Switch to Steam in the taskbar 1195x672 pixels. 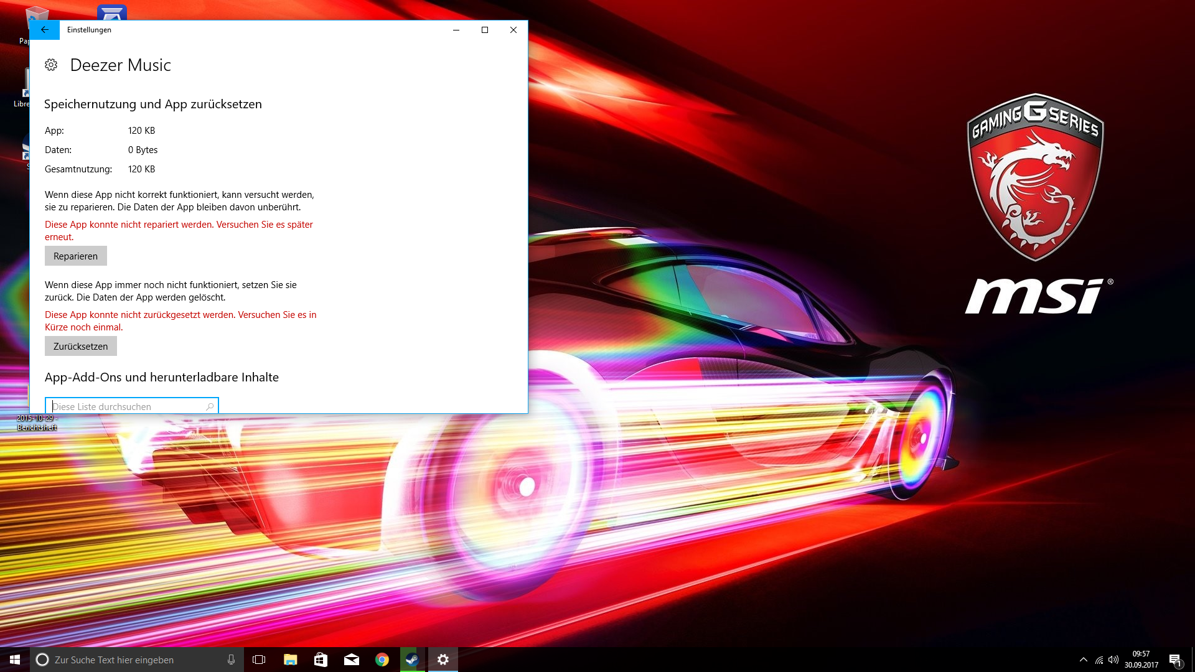point(412,660)
